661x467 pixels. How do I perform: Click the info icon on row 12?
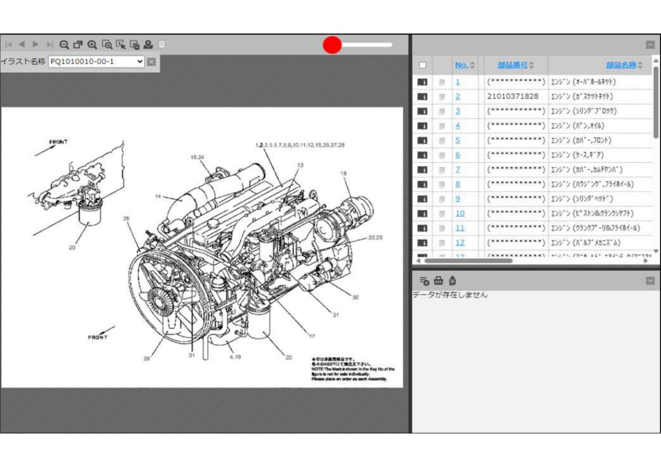pyautogui.click(x=422, y=243)
